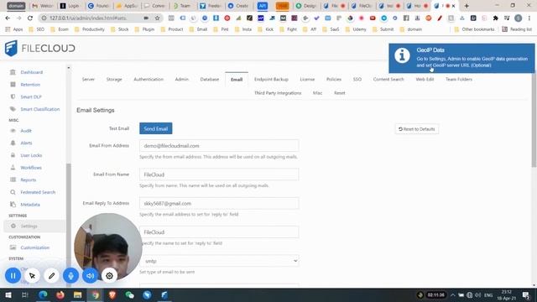Switch to the SSO tab
Image resolution: width=537 pixels, height=302 pixels.
coord(357,79)
